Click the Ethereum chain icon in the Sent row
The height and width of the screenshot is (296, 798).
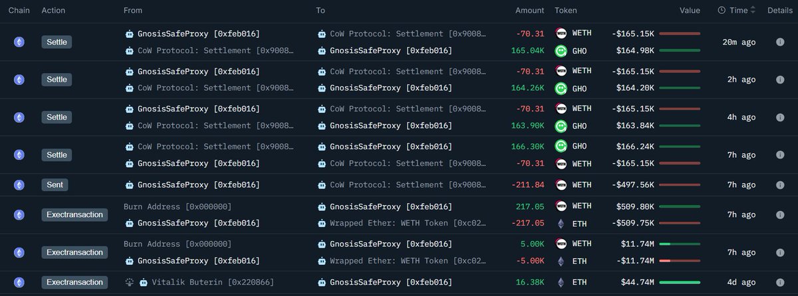19,185
